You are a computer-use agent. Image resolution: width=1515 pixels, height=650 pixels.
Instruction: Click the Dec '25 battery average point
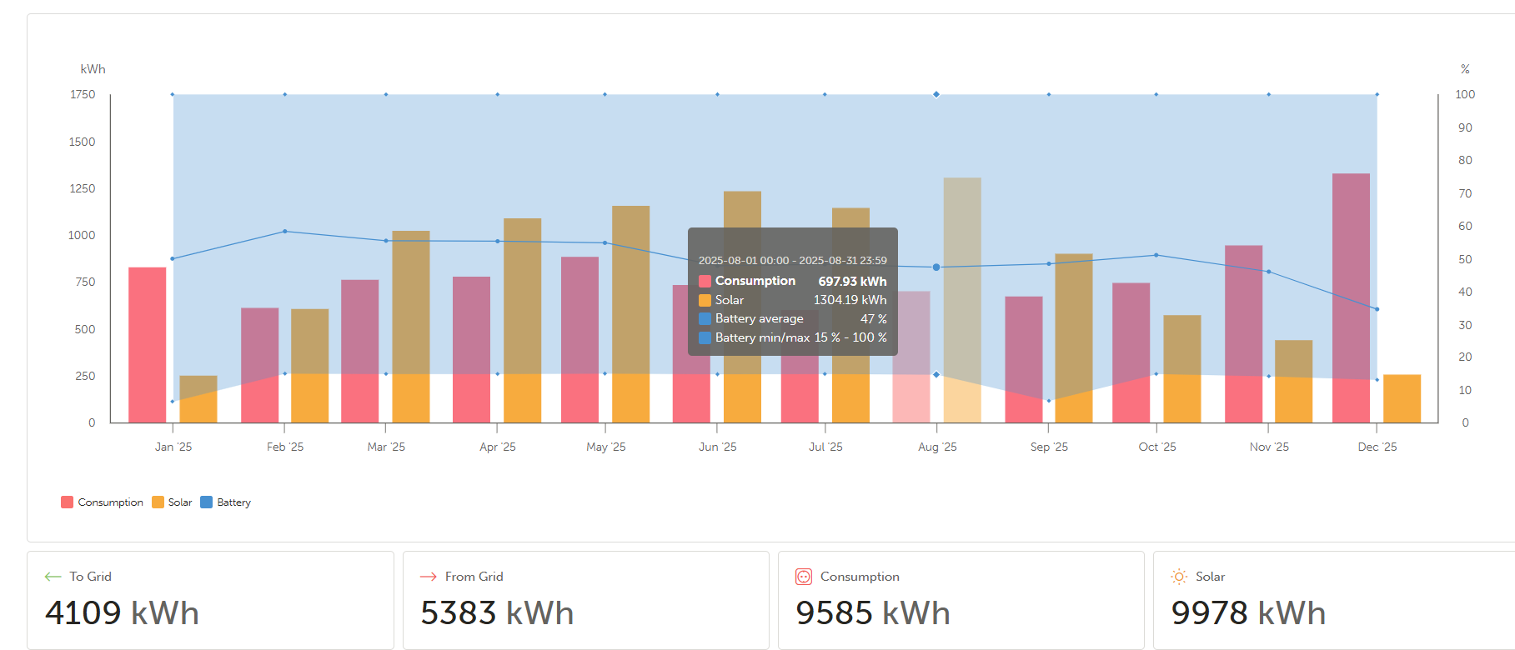pyautogui.click(x=1377, y=309)
